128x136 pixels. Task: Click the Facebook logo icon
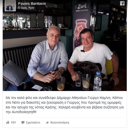click(x=122, y=3)
